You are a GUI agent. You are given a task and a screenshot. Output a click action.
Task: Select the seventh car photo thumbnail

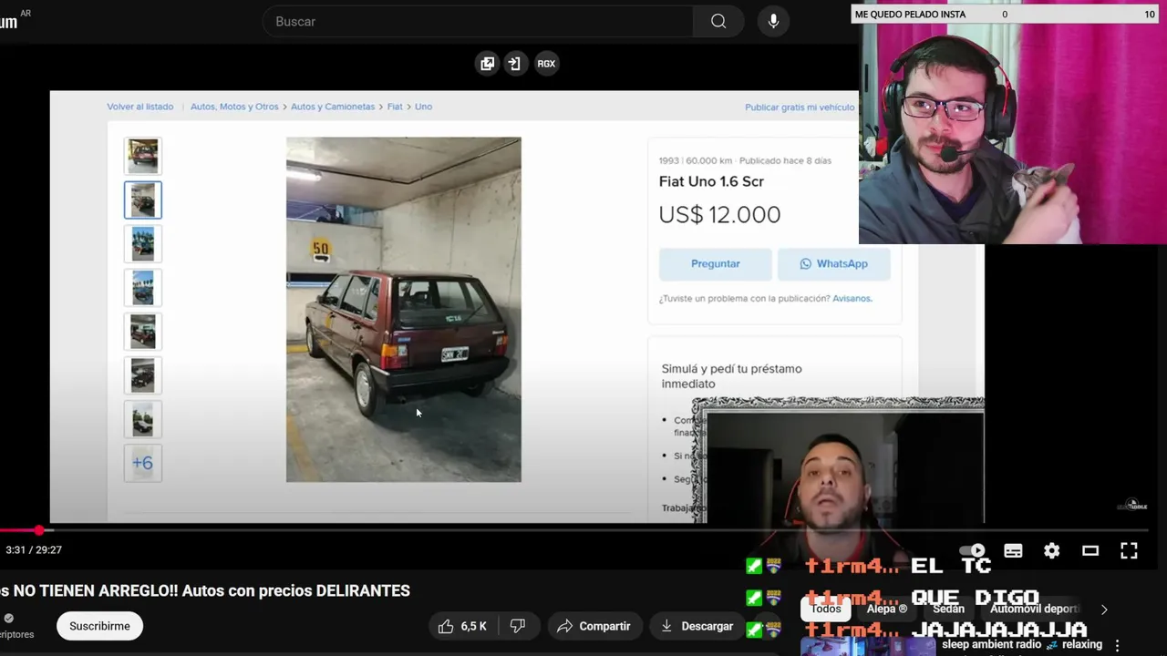(x=143, y=419)
